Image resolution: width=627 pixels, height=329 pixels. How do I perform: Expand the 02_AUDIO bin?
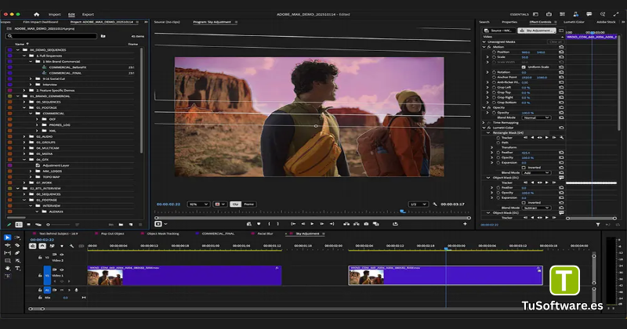click(24, 137)
